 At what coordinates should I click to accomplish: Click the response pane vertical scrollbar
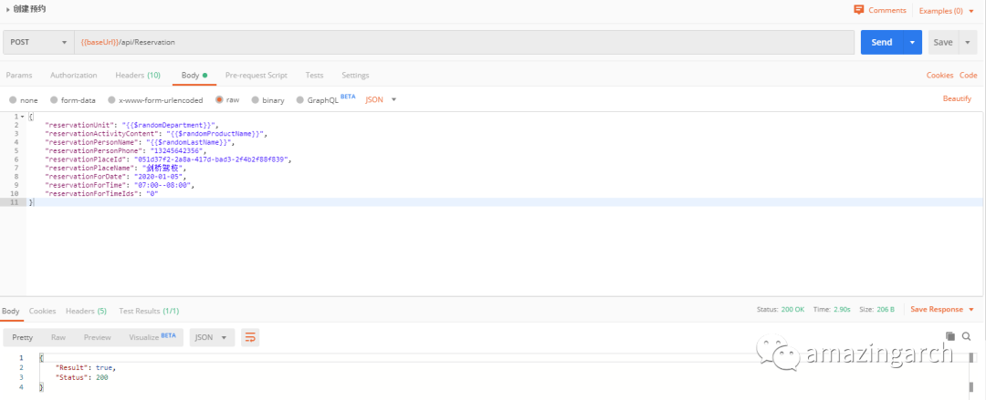coord(971,374)
